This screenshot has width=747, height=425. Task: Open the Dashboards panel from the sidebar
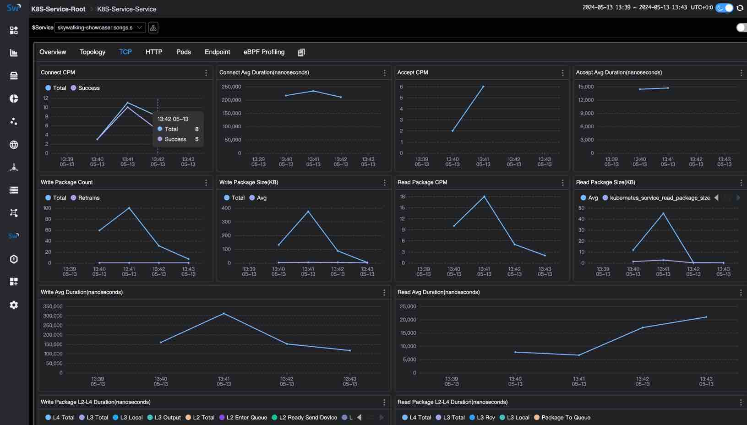pos(14,30)
